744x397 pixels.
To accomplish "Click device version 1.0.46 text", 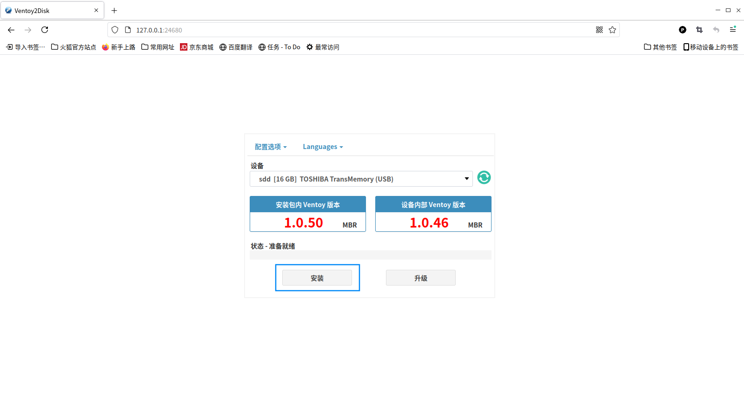I will click(429, 223).
